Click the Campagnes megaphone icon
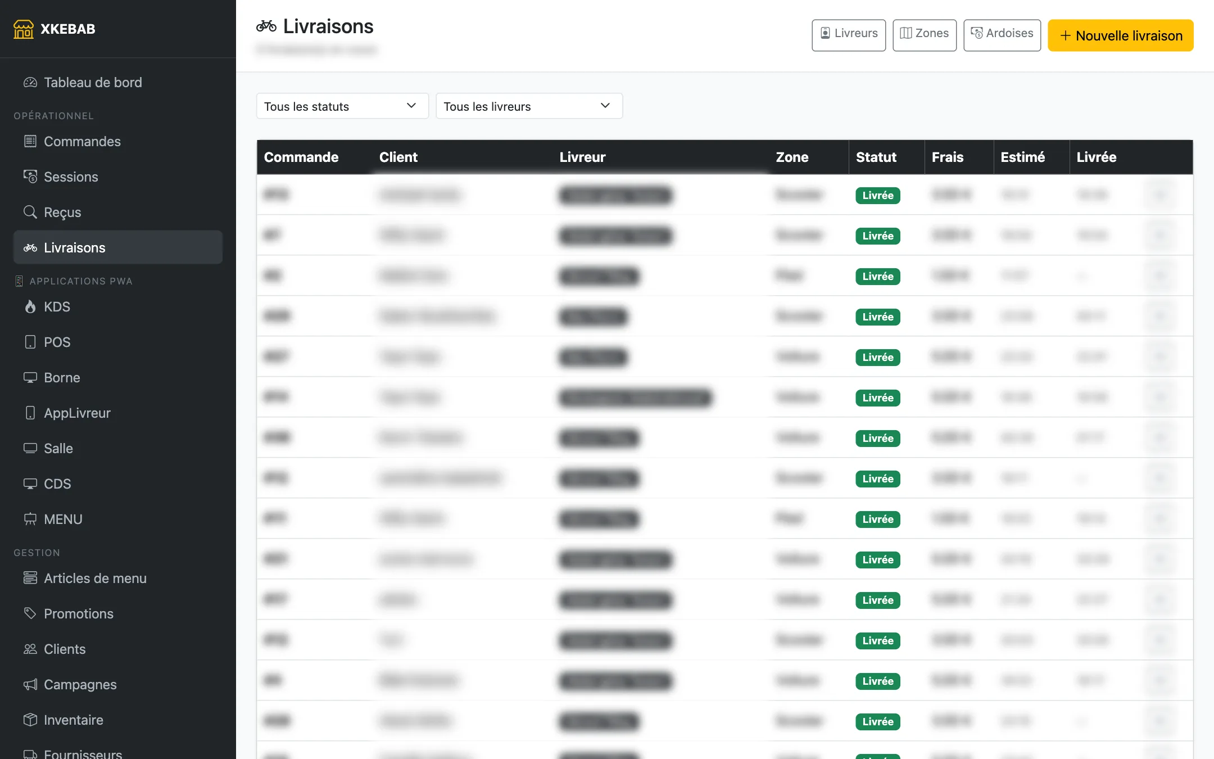The width and height of the screenshot is (1214, 759). pyautogui.click(x=30, y=684)
